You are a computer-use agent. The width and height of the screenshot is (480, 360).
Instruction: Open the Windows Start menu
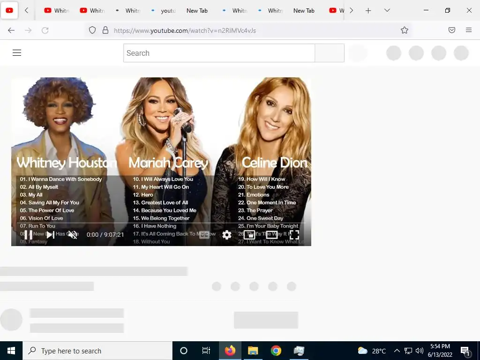11,351
